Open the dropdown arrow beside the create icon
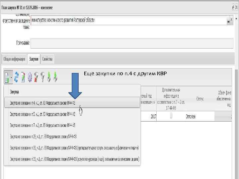239x179 pixels. [11, 78]
